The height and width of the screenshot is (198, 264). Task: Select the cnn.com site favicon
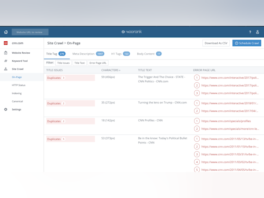click(6, 43)
